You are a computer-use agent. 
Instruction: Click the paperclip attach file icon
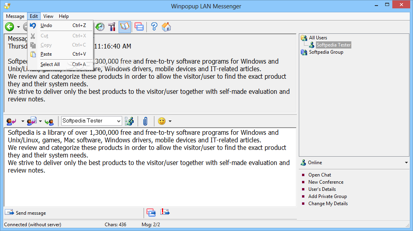pos(145,121)
